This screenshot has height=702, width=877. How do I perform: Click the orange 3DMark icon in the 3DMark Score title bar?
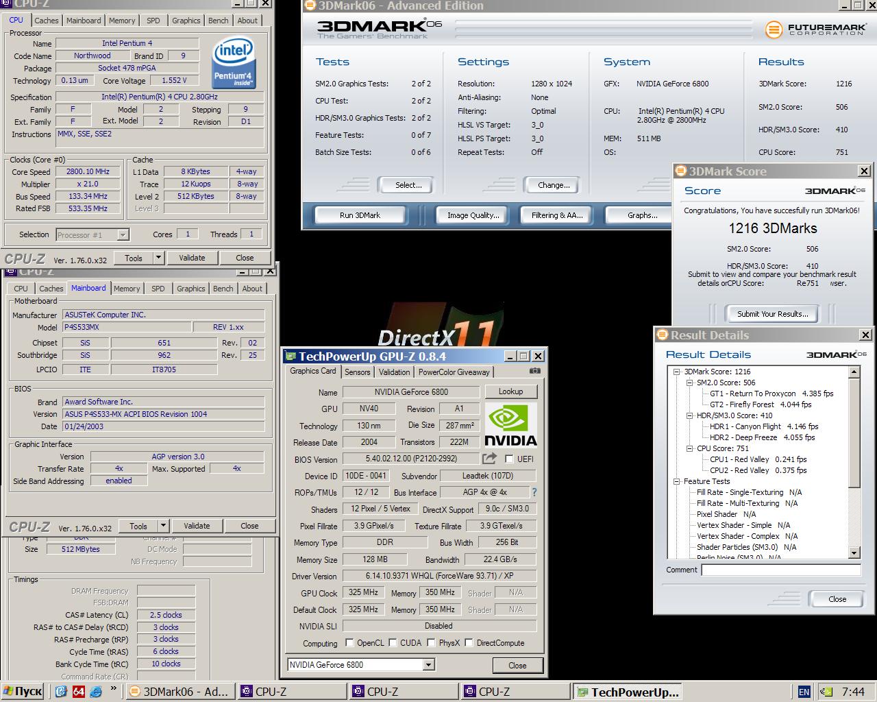coord(680,171)
